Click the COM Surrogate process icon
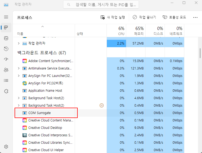The width and height of the screenshot is (202, 153). click(25, 113)
